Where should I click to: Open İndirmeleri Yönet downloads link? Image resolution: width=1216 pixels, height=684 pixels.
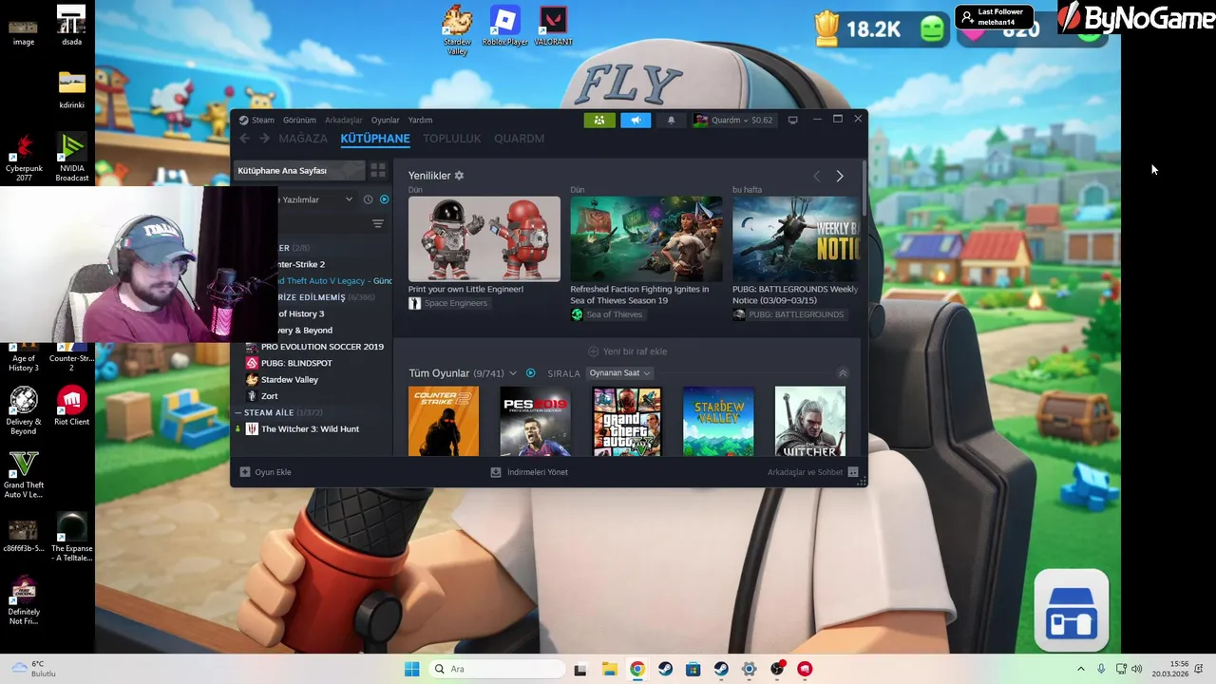(529, 472)
